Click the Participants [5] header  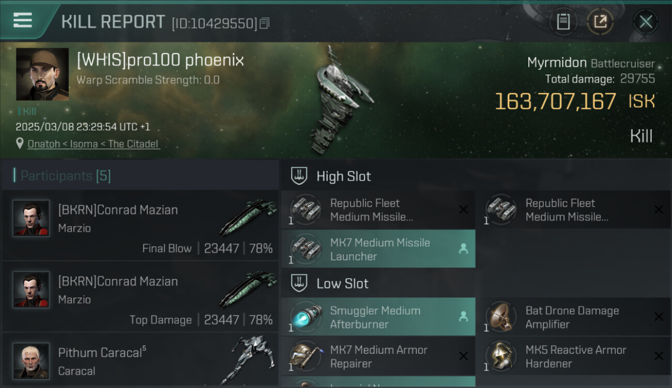(65, 176)
